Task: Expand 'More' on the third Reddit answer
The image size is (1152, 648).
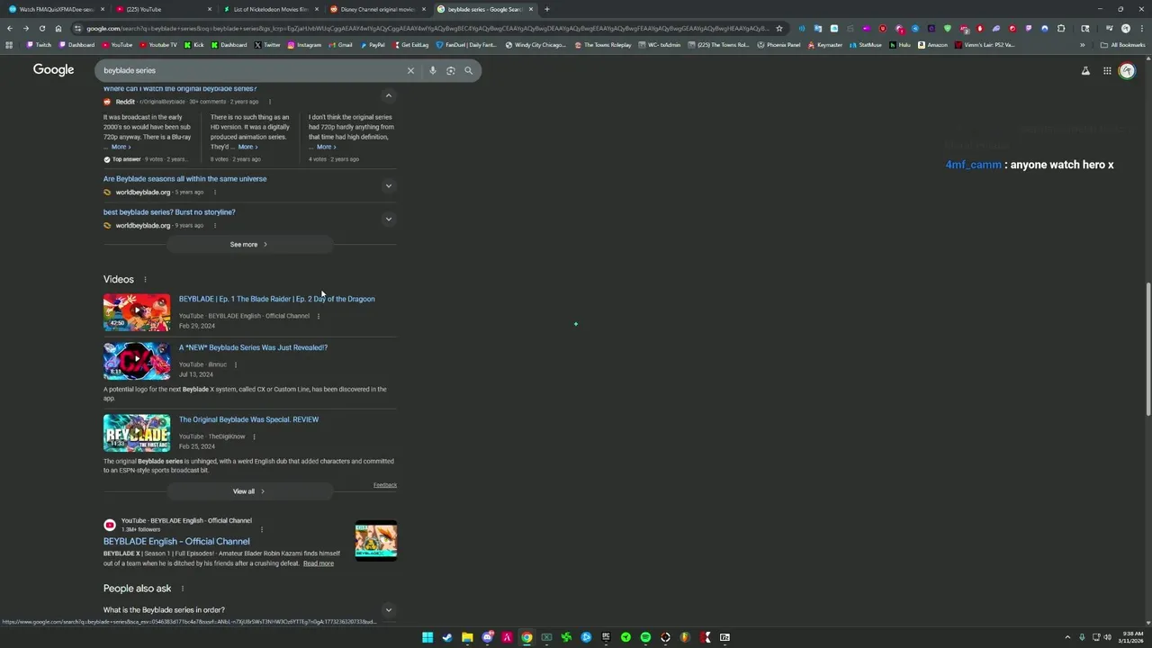Action: (326, 147)
